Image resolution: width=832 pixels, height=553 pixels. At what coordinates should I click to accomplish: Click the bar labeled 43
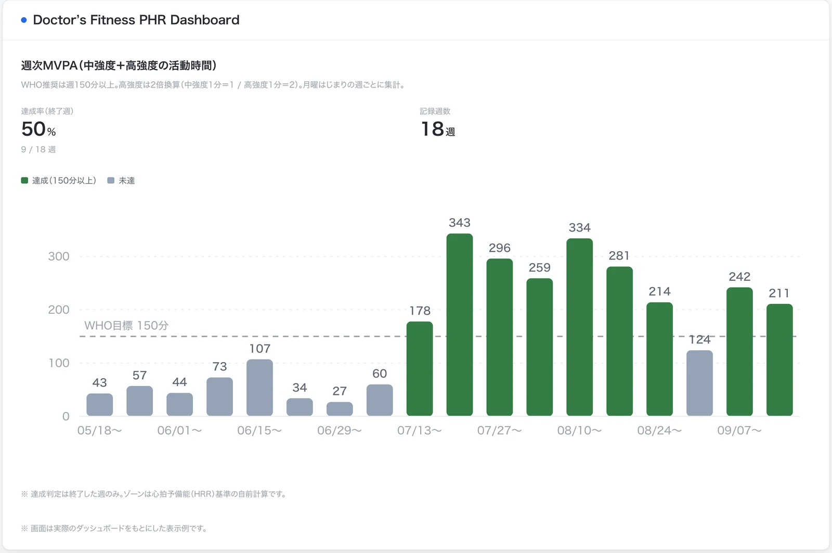pyautogui.click(x=100, y=405)
